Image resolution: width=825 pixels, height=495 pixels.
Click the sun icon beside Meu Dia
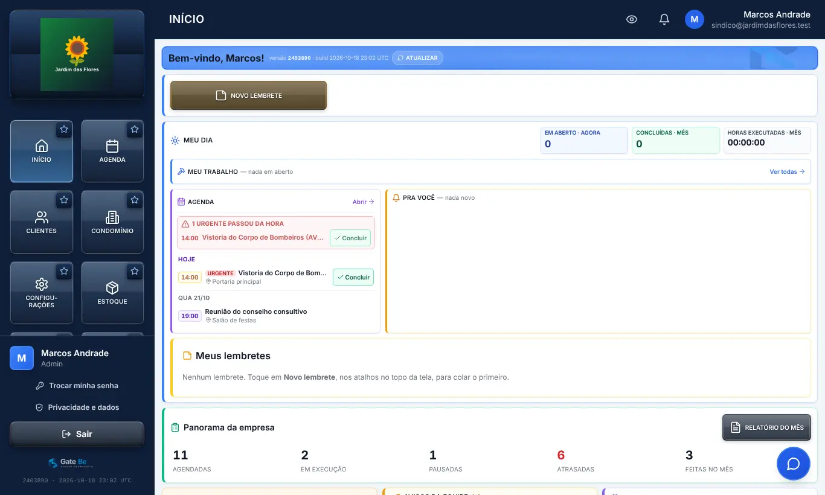click(x=175, y=140)
